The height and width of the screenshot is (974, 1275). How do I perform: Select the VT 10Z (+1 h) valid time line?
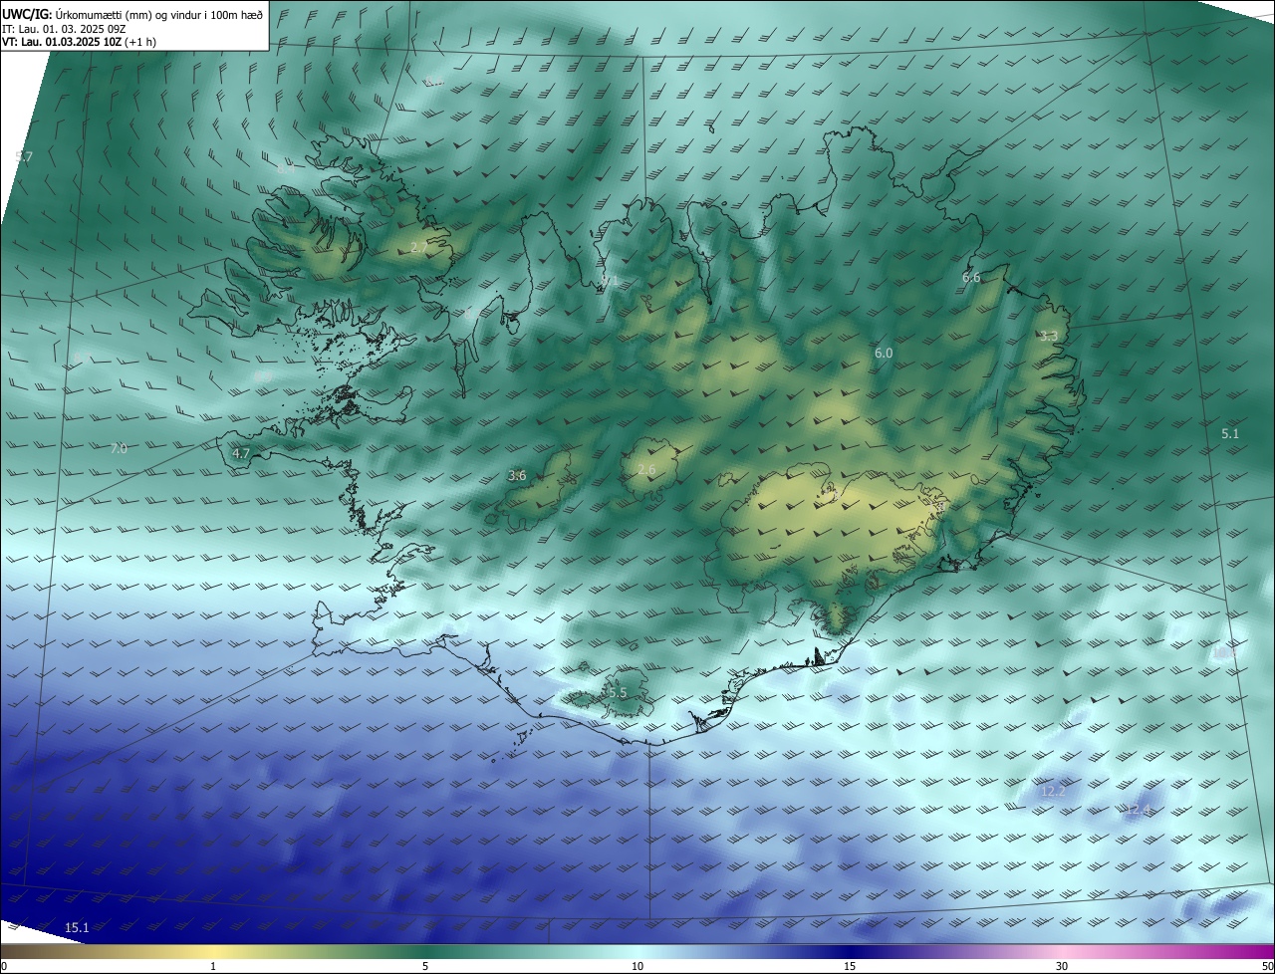79,42
